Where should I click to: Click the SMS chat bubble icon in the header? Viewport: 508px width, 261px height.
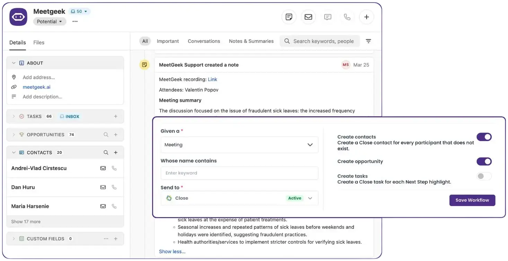(328, 17)
